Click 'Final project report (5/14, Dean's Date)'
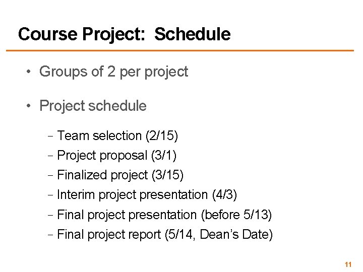Image resolution: width=363 pixels, height=272 pixels. coord(165,235)
